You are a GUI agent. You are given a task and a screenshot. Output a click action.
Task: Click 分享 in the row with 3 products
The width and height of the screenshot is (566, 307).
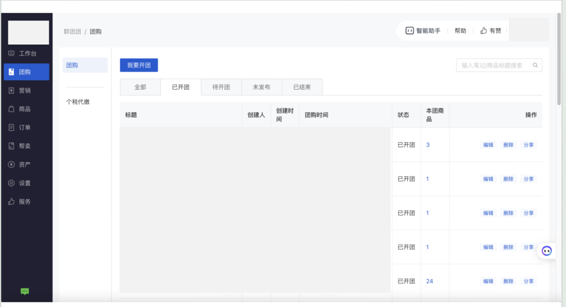coord(528,145)
